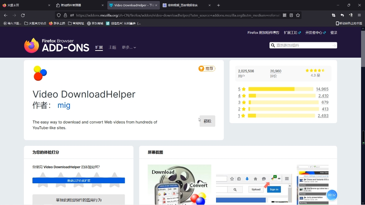The height and width of the screenshot is (205, 365).
Task: Click the Video DownloadHelper colorful dots logo
Action: pyautogui.click(x=40, y=73)
